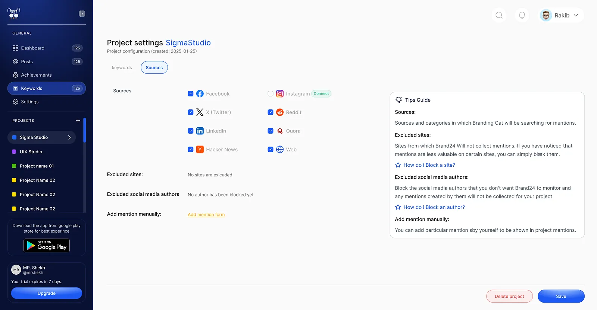
Task: Click the Delete project button
Action: coord(509,296)
